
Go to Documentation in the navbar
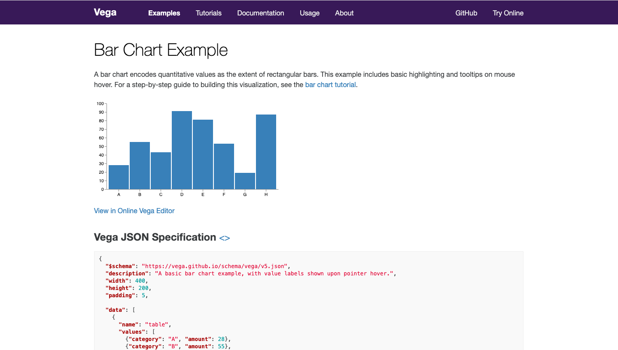tap(261, 13)
